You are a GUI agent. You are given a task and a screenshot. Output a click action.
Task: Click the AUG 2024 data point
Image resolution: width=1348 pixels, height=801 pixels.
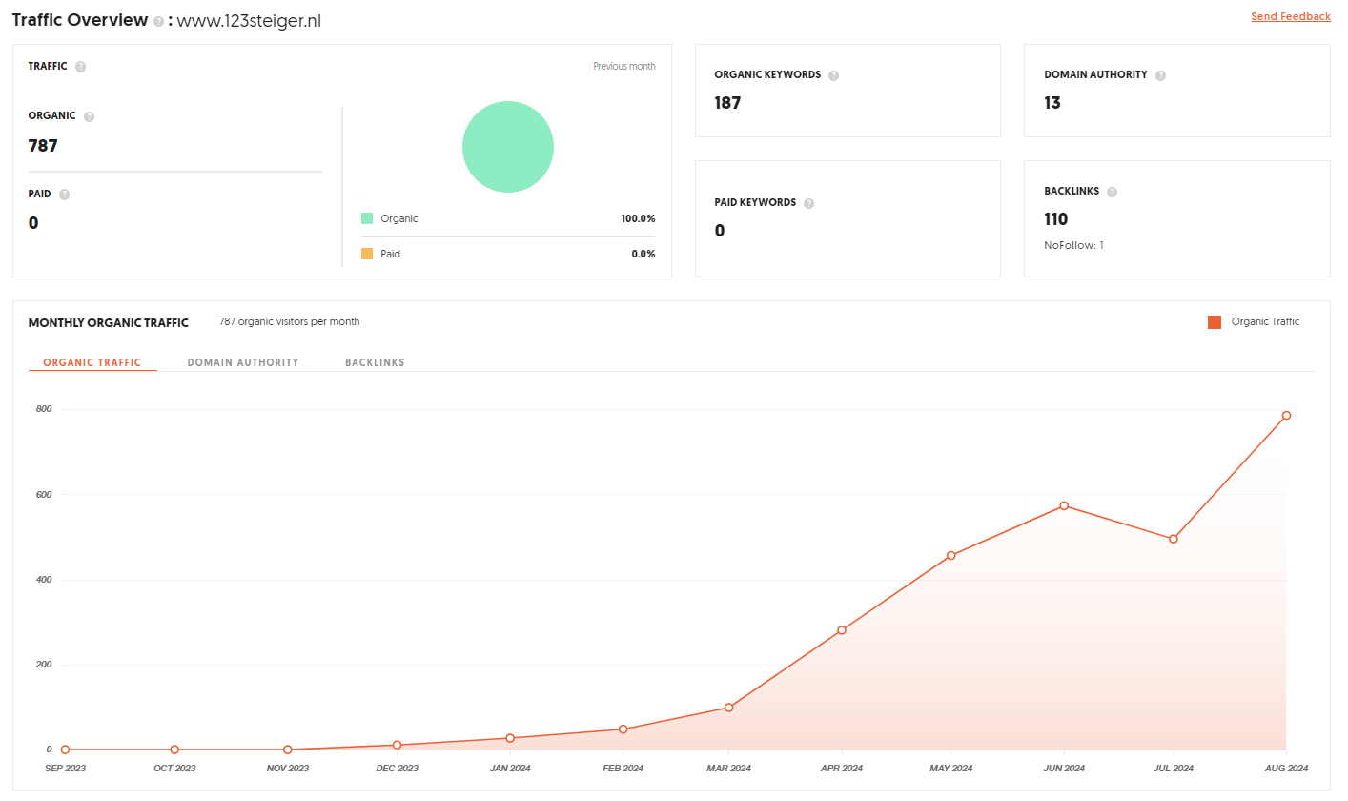tap(1286, 415)
